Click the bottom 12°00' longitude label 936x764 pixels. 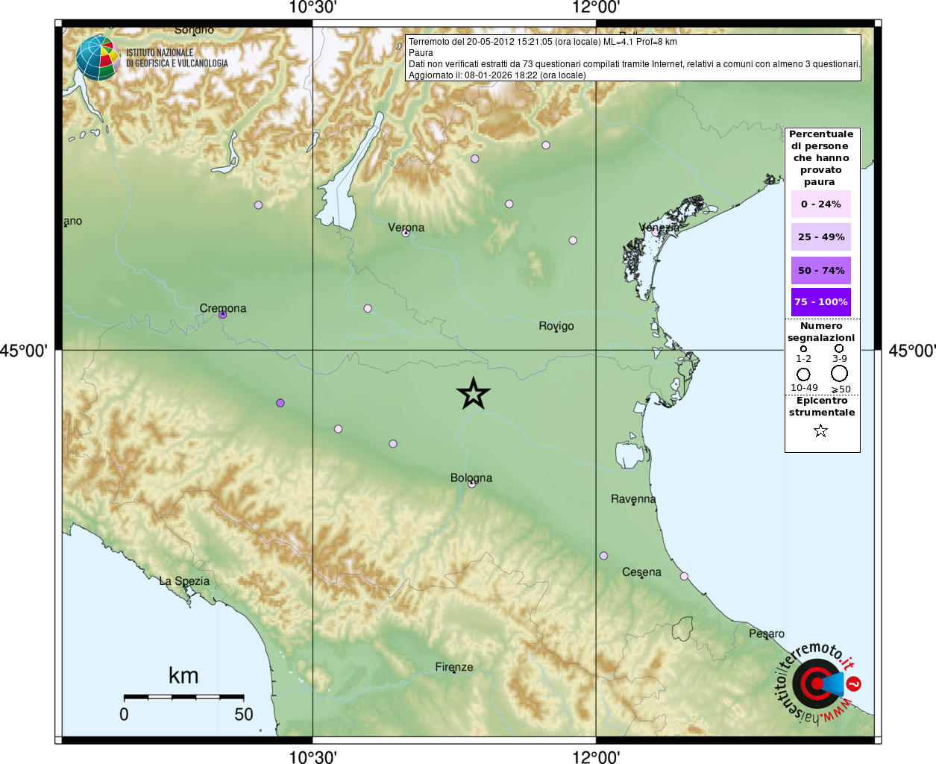click(596, 757)
